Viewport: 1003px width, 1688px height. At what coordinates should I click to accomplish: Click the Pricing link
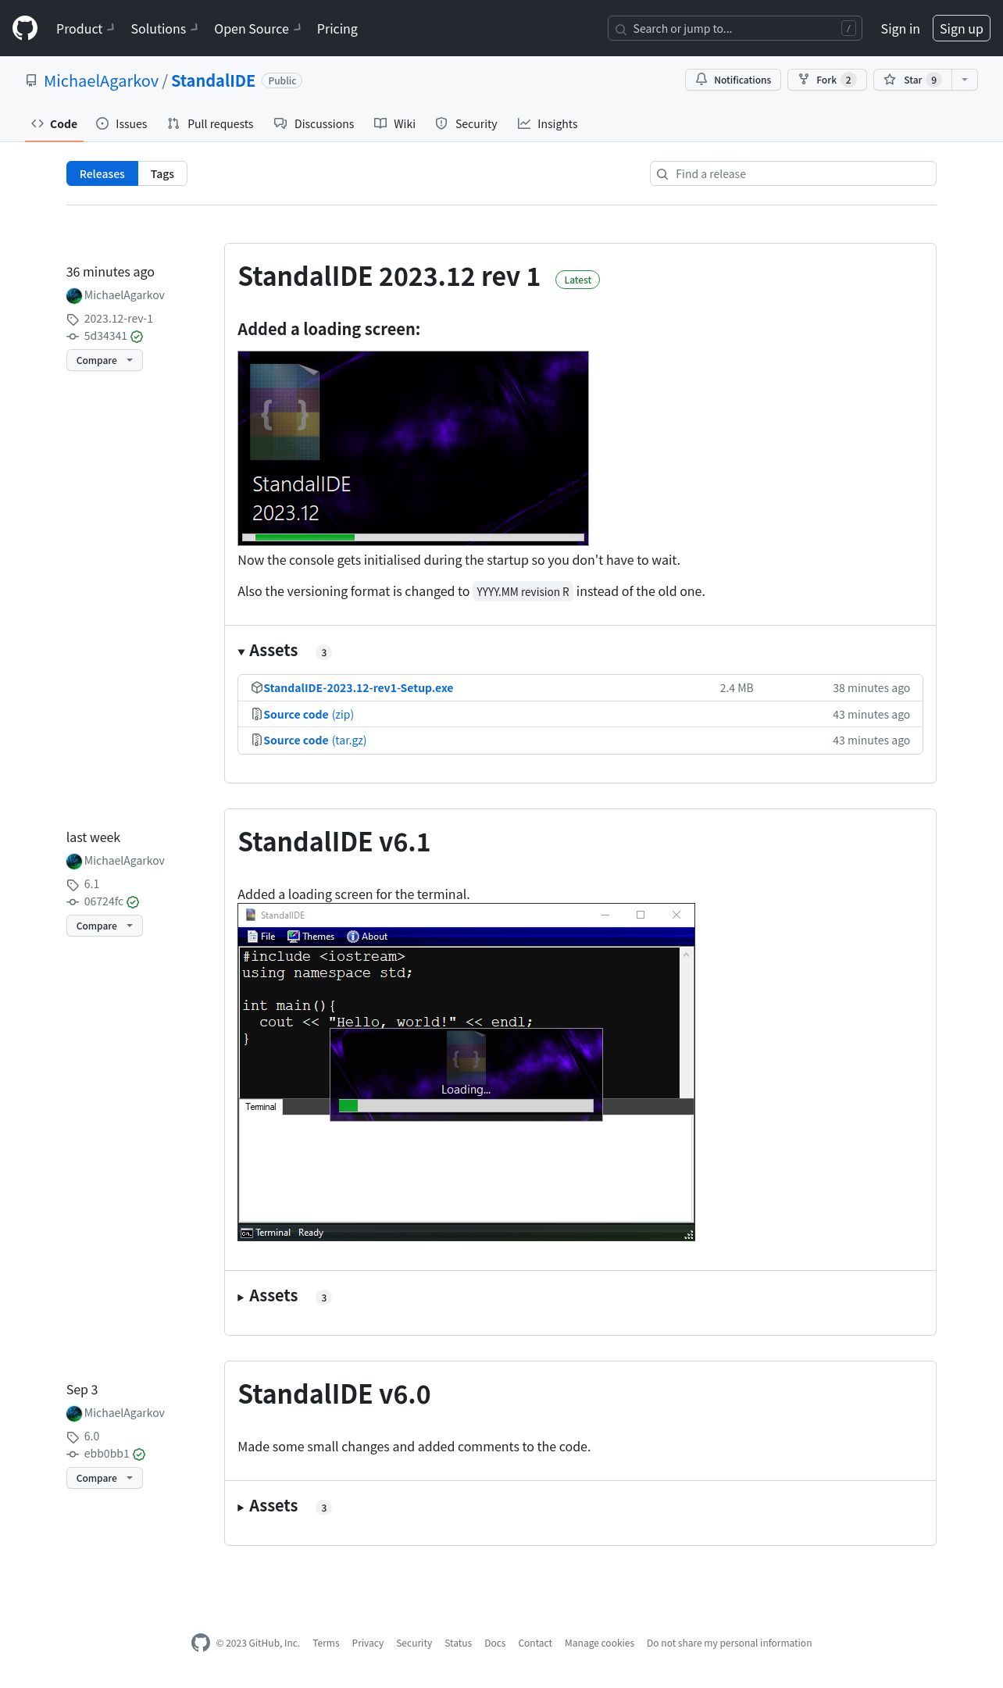pyautogui.click(x=337, y=29)
